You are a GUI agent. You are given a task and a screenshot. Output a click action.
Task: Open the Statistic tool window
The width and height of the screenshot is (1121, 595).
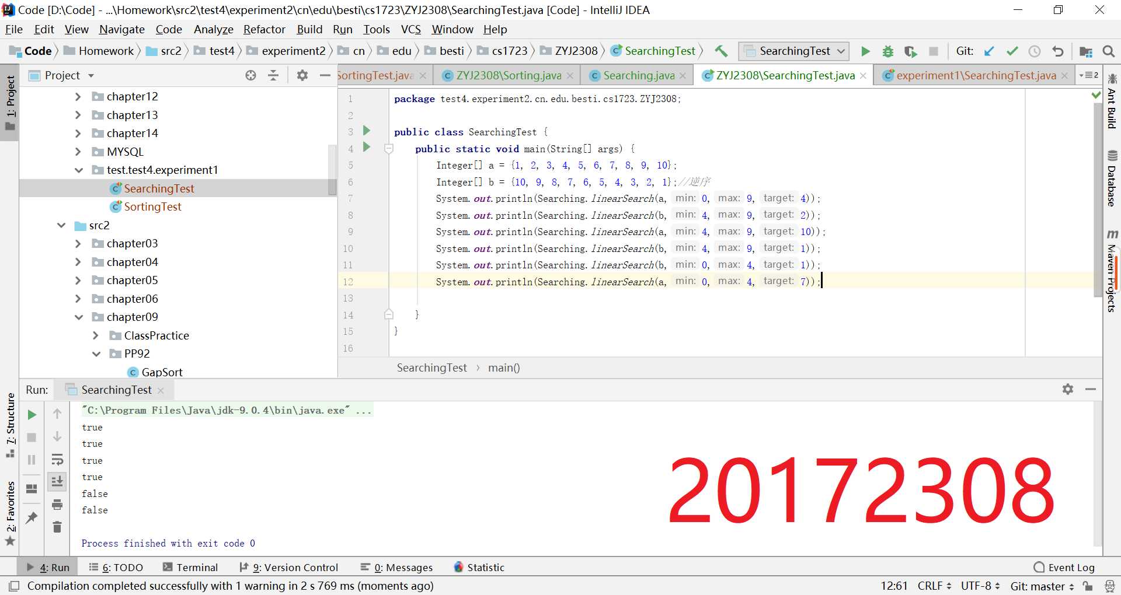coord(479,567)
